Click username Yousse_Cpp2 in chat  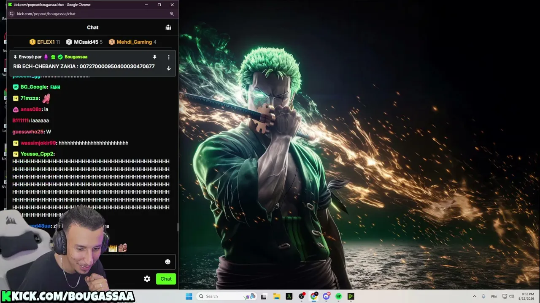point(37,154)
